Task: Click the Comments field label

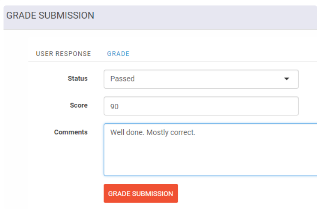Action: pos(71,132)
